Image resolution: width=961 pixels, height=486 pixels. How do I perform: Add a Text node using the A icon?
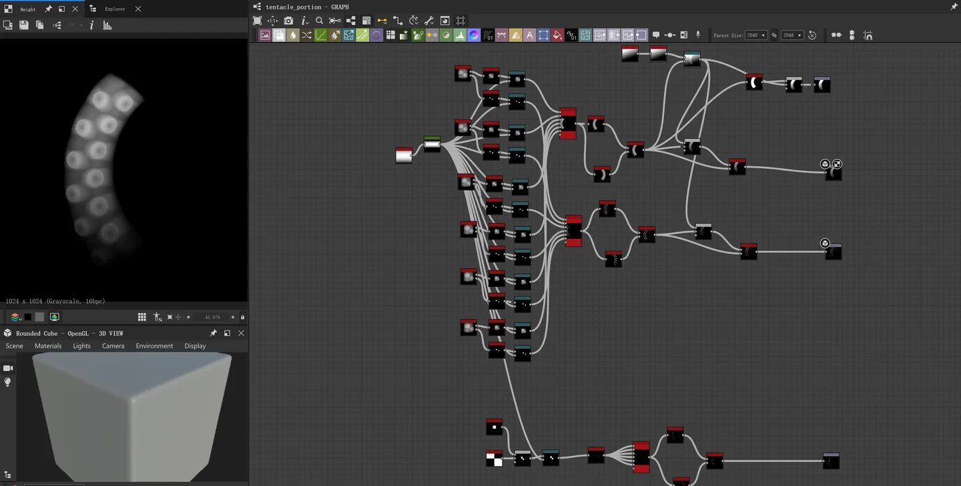click(529, 35)
